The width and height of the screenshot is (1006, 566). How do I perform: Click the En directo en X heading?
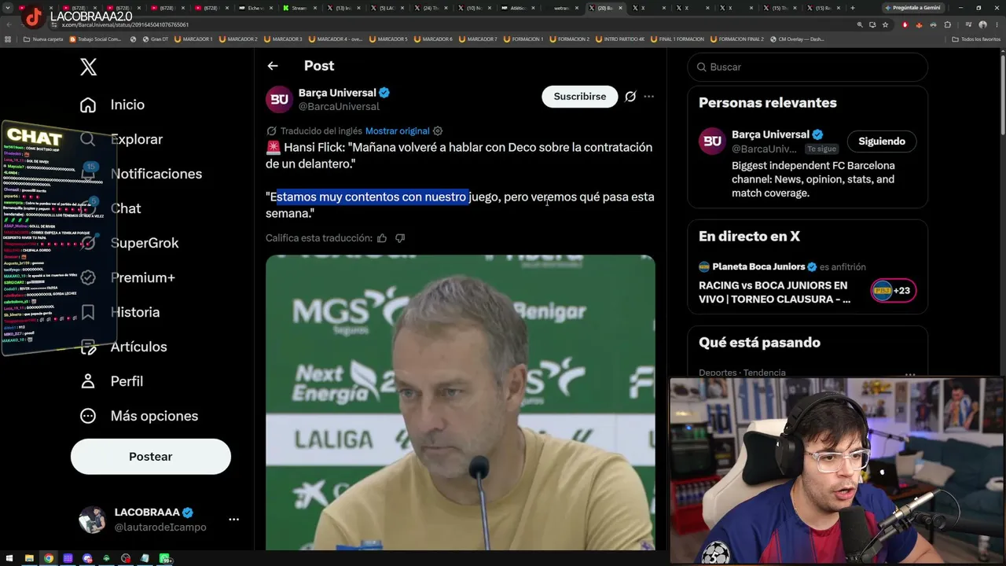[x=749, y=237]
